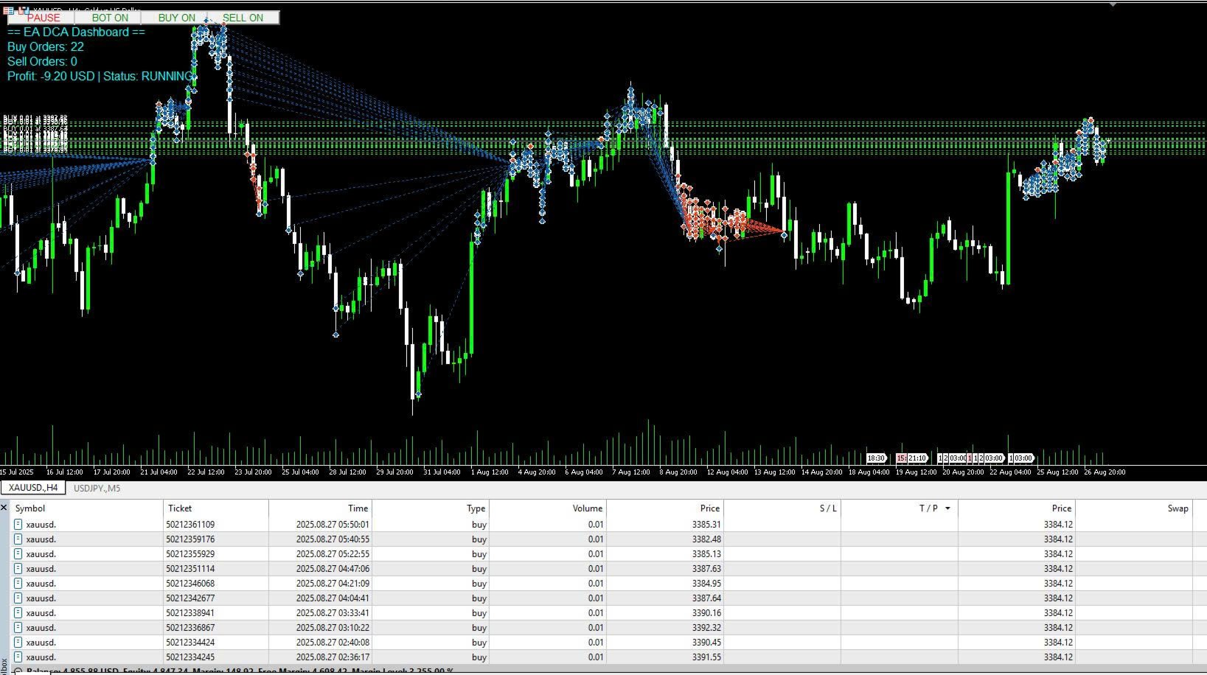This screenshot has height=675, width=1207.
Task: Click the 1 Aug 12:00 time axis label
Action: tap(490, 472)
